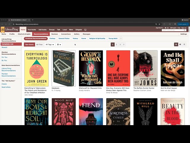This screenshot has height=143, width=190.
Task: Click Sign out link
Action: click(x=184, y=28)
